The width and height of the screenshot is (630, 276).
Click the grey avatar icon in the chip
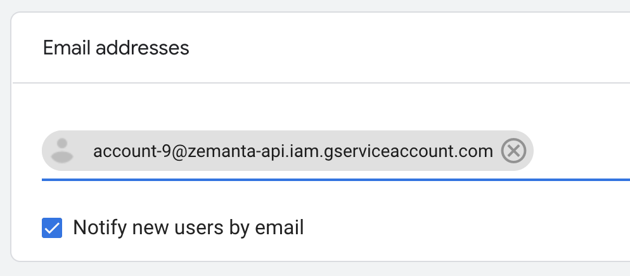tap(61, 151)
